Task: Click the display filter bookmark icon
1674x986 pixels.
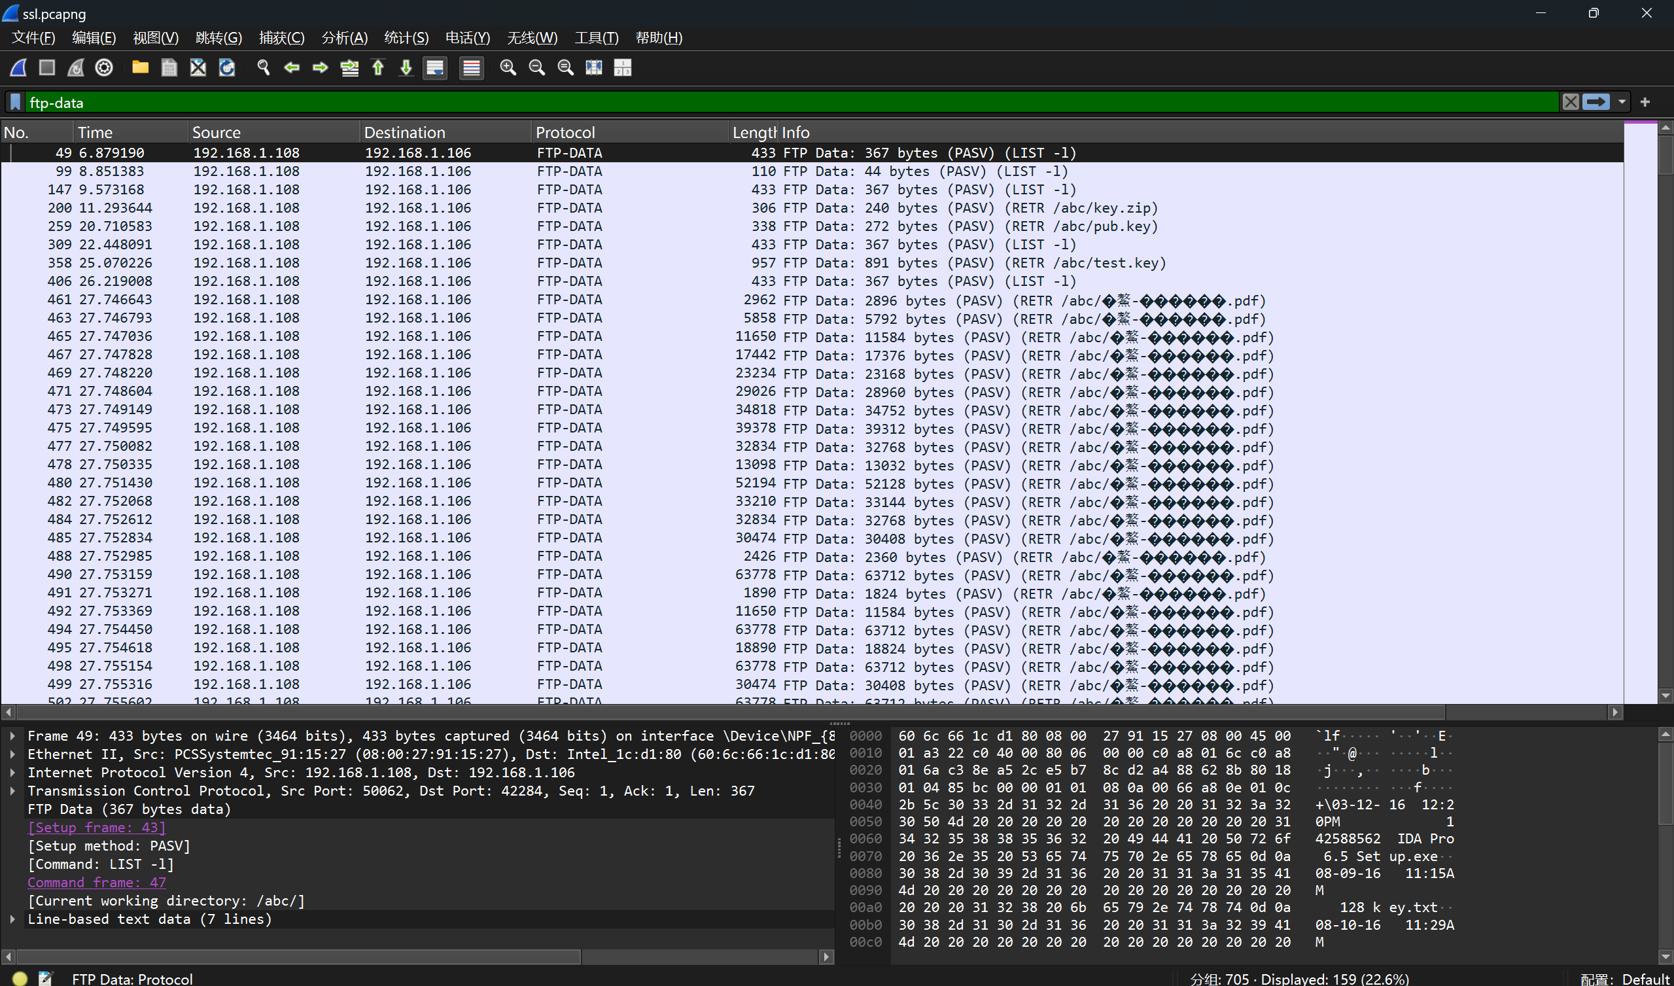Action: (15, 102)
